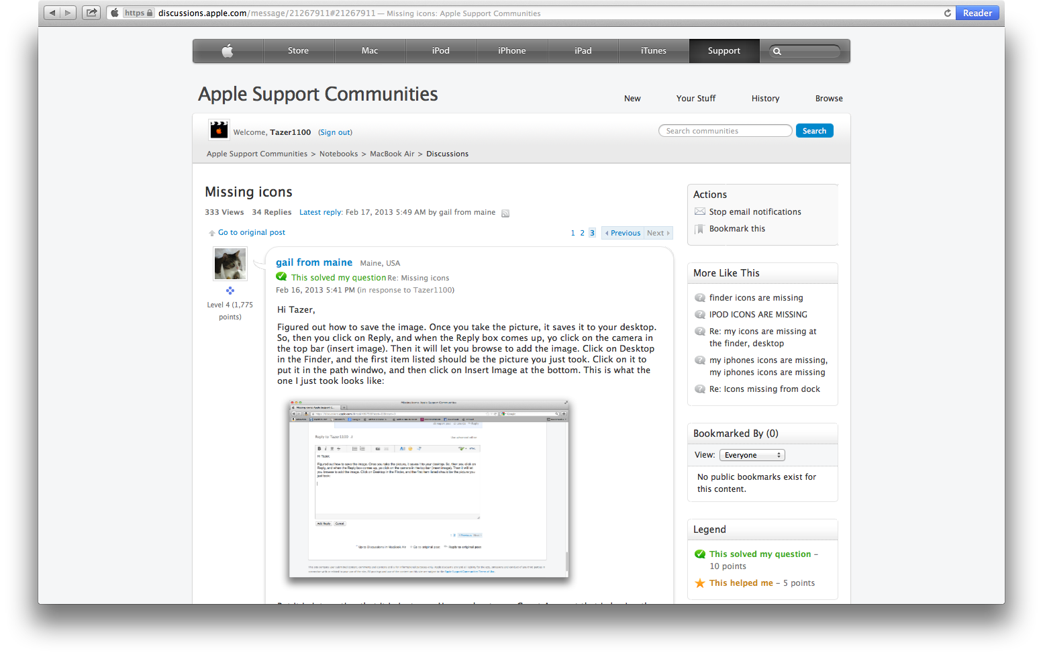Go to original post link

pos(252,233)
